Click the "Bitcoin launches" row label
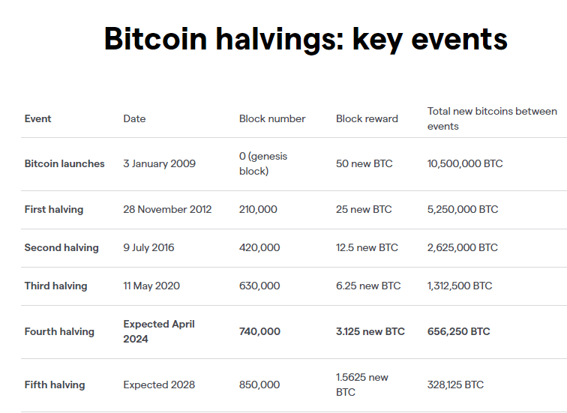The height and width of the screenshot is (413, 567). coord(64,163)
